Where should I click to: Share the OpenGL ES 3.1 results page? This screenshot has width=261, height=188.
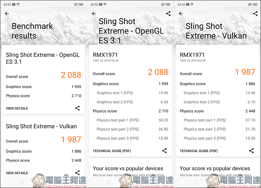click(x=168, y=14)
